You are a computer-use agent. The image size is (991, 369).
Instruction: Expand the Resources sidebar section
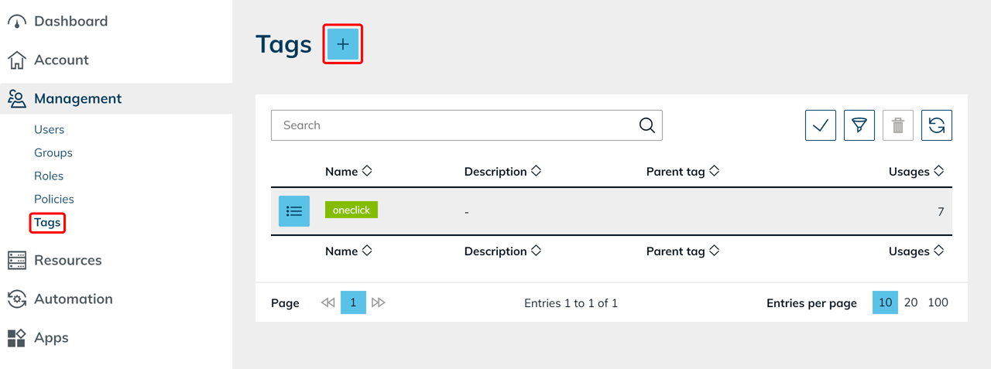[67, 261]
